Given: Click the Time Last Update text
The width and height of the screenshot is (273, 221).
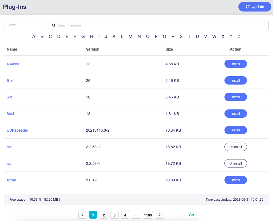Looking at the screenshot, I should pos(234,200).
